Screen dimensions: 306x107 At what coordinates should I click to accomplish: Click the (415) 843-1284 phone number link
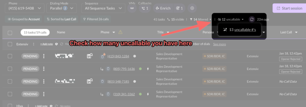coord(118,56)
